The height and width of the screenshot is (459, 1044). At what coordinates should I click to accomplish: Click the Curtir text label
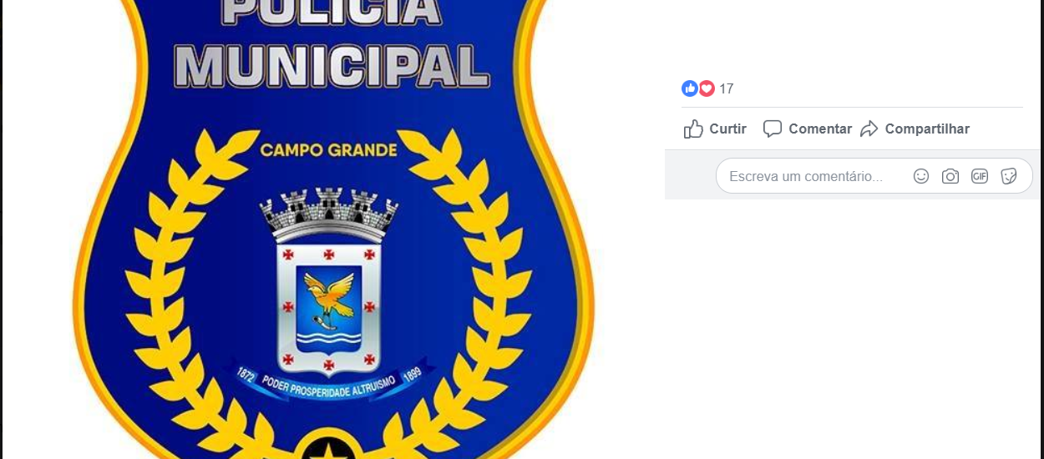pyautogui.click(x=727, y=129)
